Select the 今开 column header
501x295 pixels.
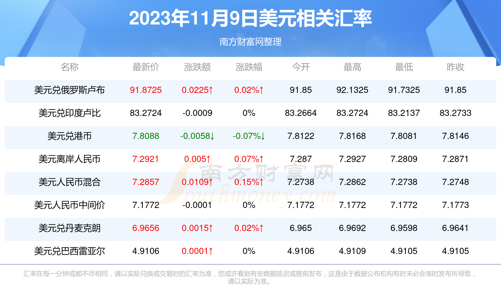[301, 67]
